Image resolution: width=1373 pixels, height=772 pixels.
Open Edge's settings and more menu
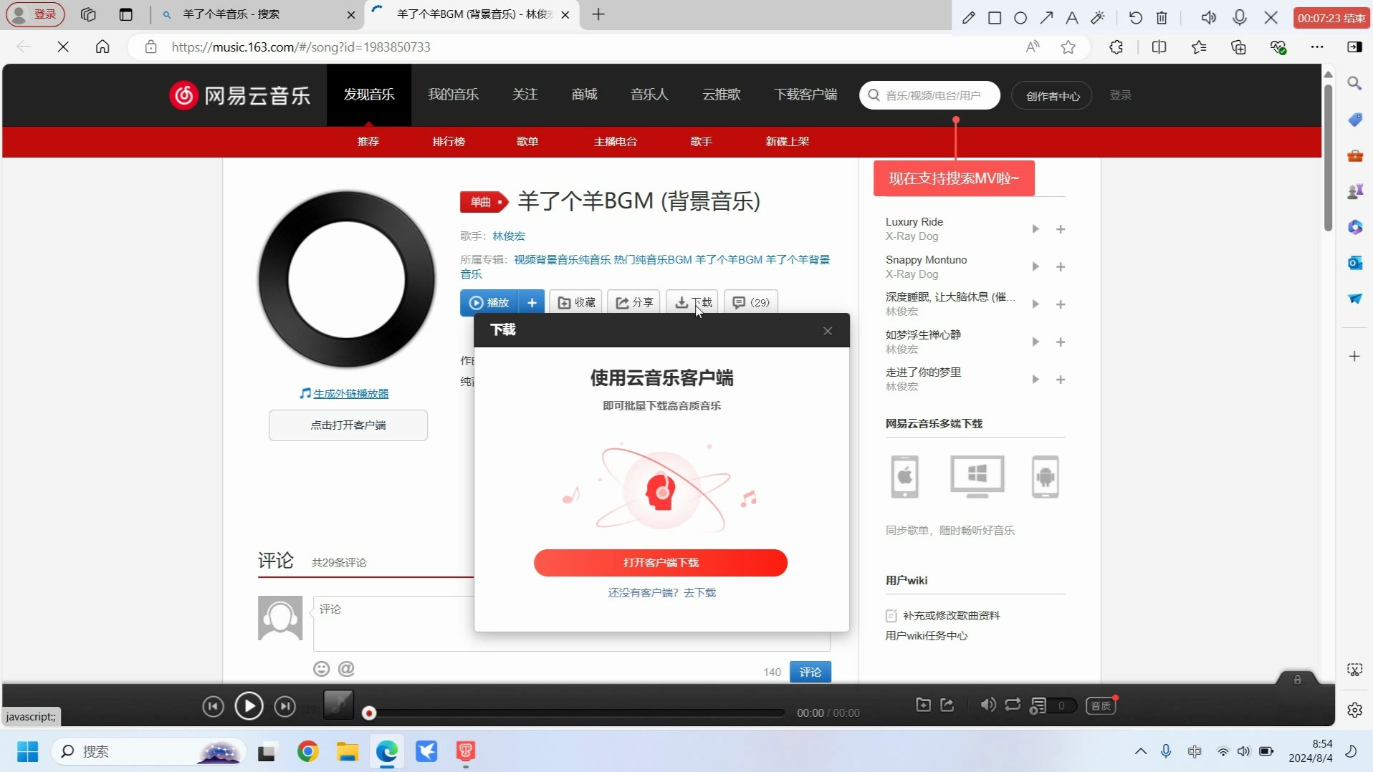pyautogui.click(x=1317, y=47)
